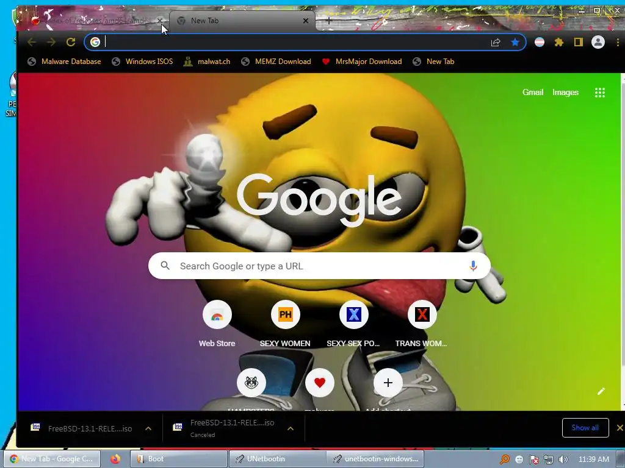This screenshot has height=468, width=625.
Task: Switch to the New Tab browser tab
Action: pos(242,21)
